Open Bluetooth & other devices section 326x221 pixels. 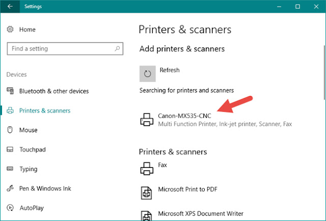click(54, 91)
